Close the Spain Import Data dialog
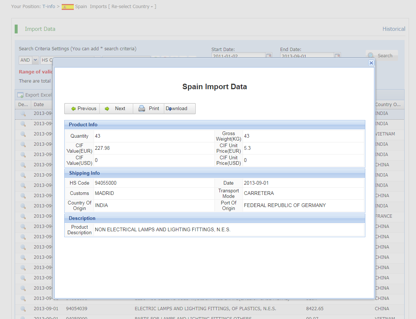 pyautogui.click(x=371, y=63)
